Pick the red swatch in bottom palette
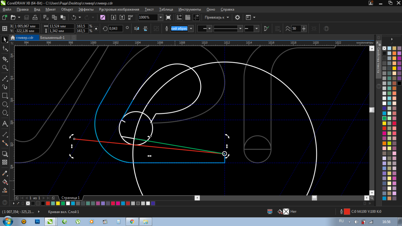Image resolution: width=402 pixels, height=226 pixels. 48,203
